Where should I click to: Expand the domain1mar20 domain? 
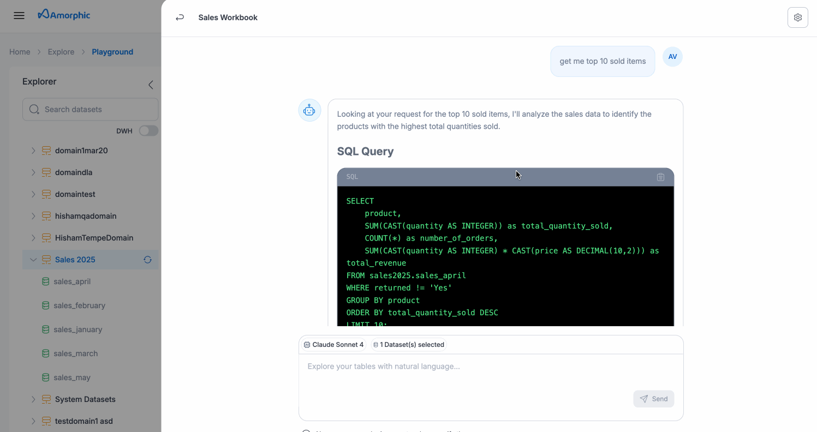click(33, 151)
